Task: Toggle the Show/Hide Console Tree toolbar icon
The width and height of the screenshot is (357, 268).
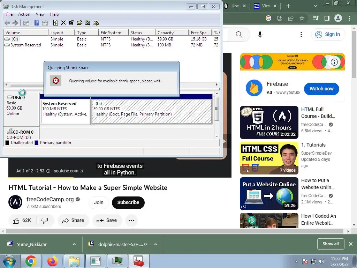Action: (x=26, y=23)
